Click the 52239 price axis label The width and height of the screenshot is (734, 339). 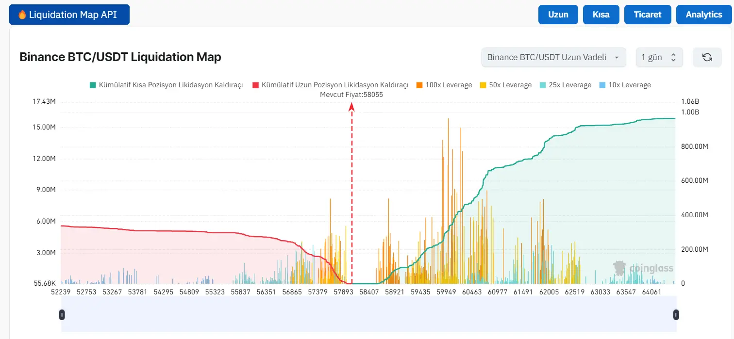coord(61,292)
